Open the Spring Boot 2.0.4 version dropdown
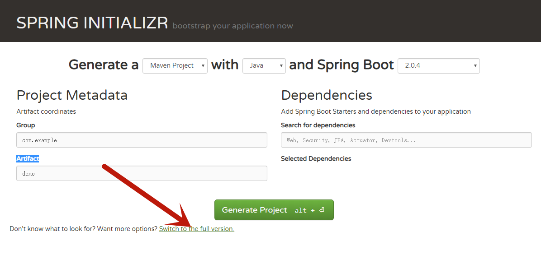541x255 pixels. (438, 66)
